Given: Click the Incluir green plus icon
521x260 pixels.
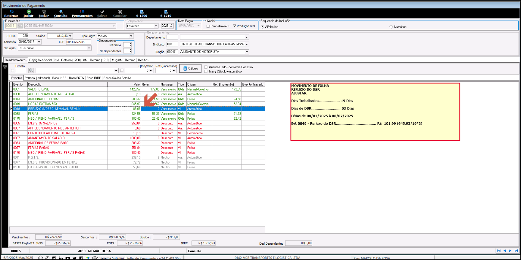Looking at the screenshot, I should pos(29,12).
